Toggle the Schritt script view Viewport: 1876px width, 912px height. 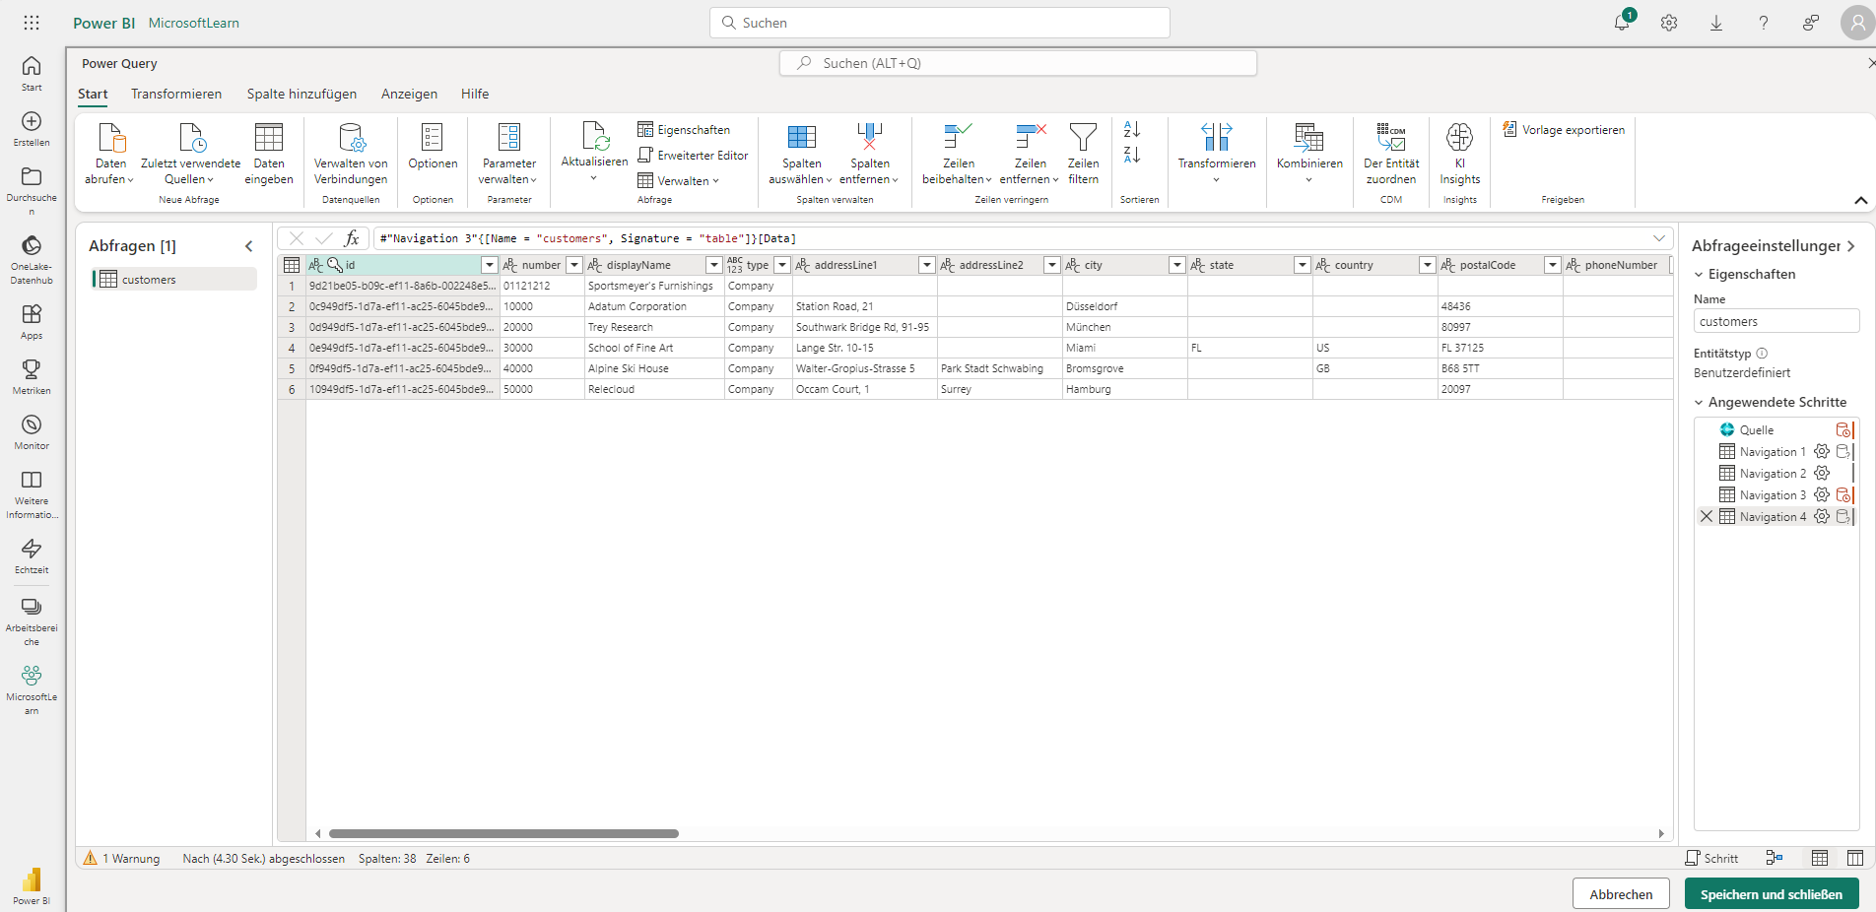pos(1711,859)
